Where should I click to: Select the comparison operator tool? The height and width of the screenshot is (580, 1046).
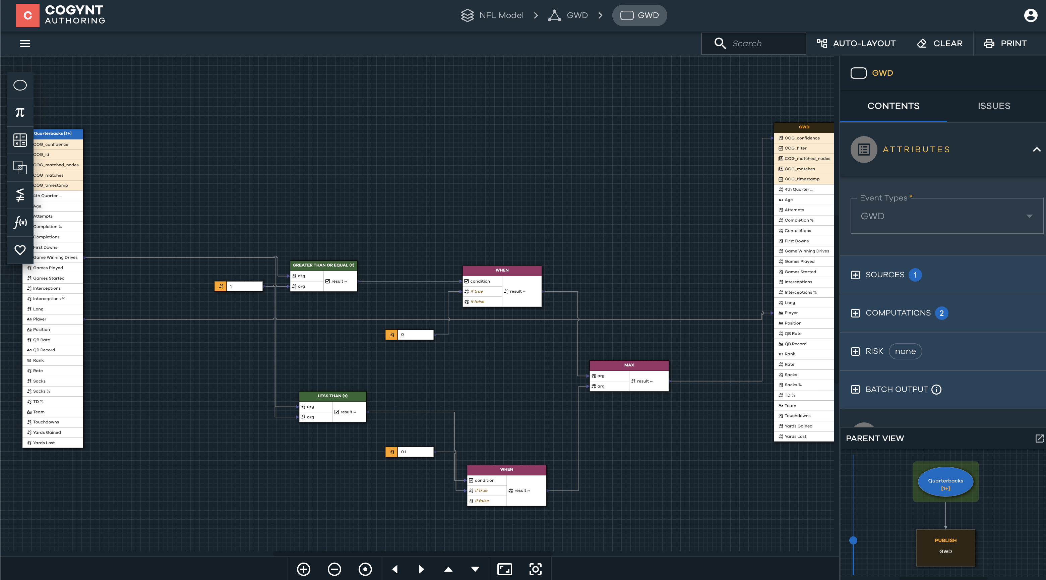19,195
